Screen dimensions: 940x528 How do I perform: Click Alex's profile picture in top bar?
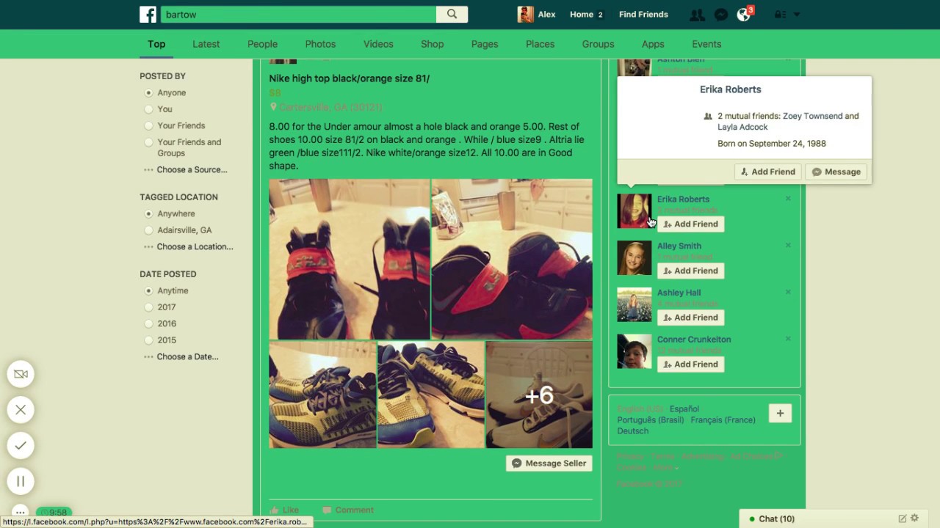[525, 15]
